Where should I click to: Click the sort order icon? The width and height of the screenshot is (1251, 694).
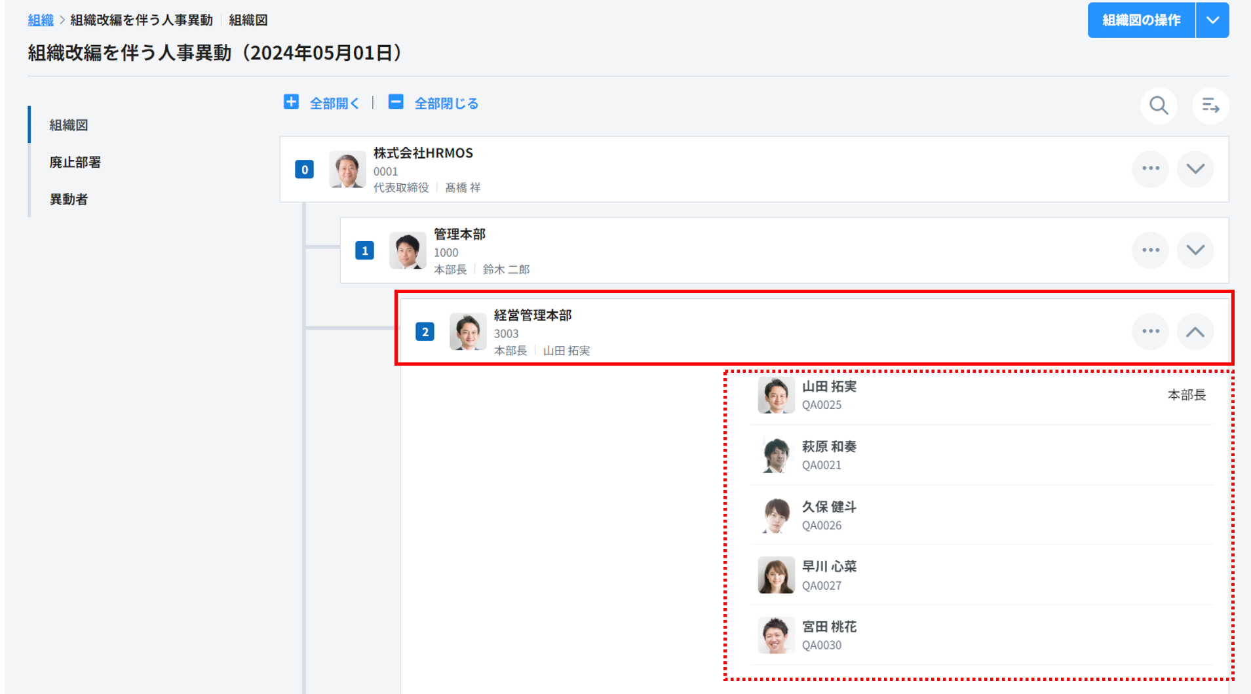coord(1210,106)
